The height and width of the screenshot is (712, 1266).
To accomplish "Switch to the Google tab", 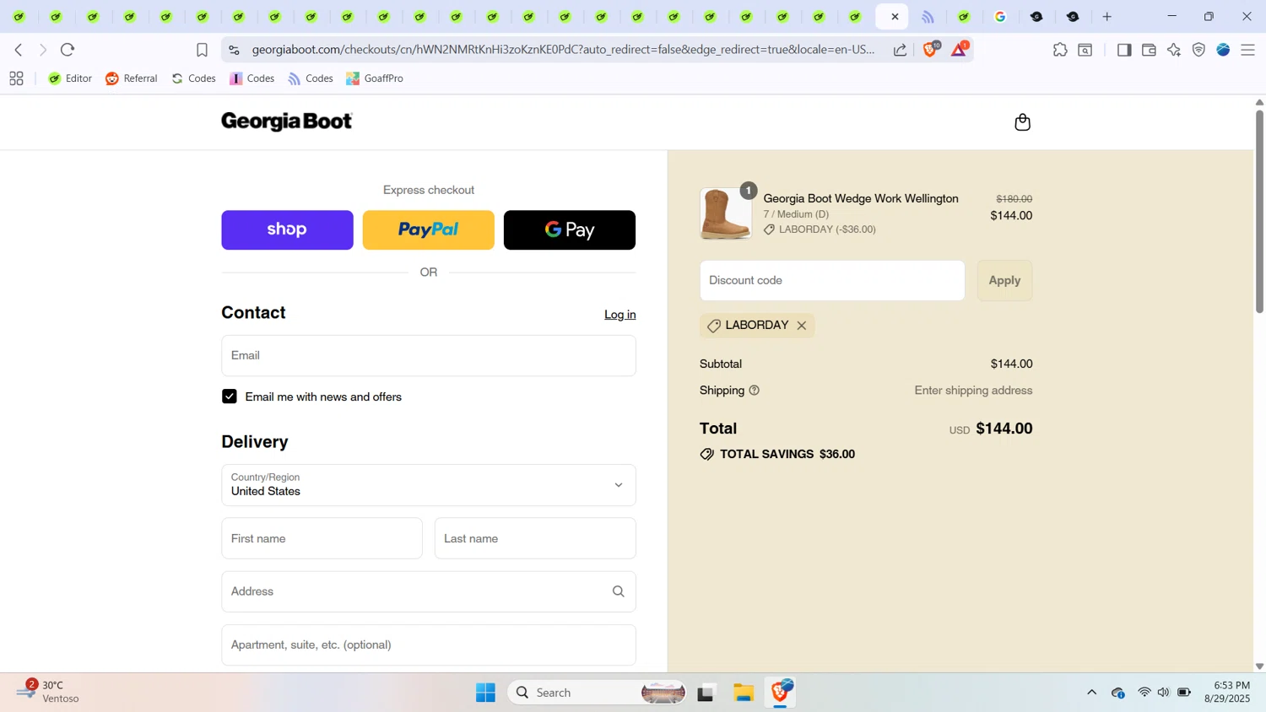I will 1000,17.
